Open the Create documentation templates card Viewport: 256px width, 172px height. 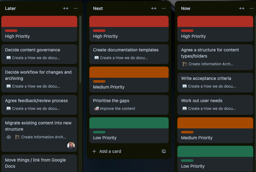[126, 50]
